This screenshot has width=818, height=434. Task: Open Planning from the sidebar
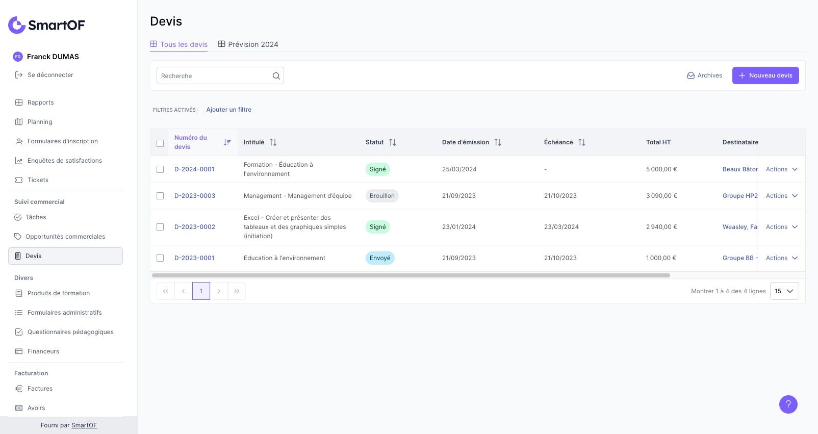(40, 122)
